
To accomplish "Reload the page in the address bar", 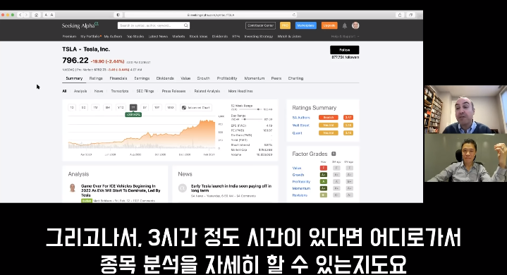I will 294,15.
